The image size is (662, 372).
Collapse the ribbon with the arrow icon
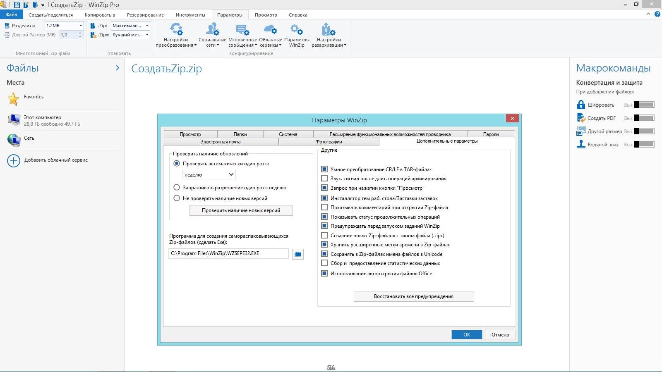[648, 14]
